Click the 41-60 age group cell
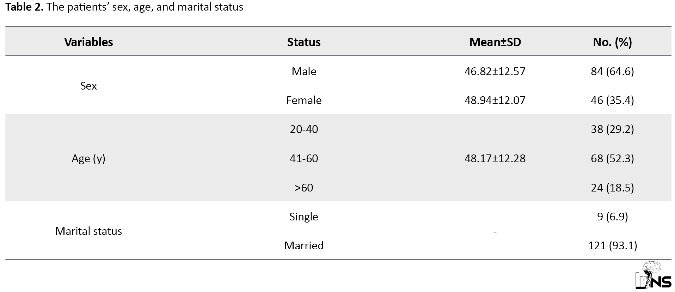 coord(304,158)
